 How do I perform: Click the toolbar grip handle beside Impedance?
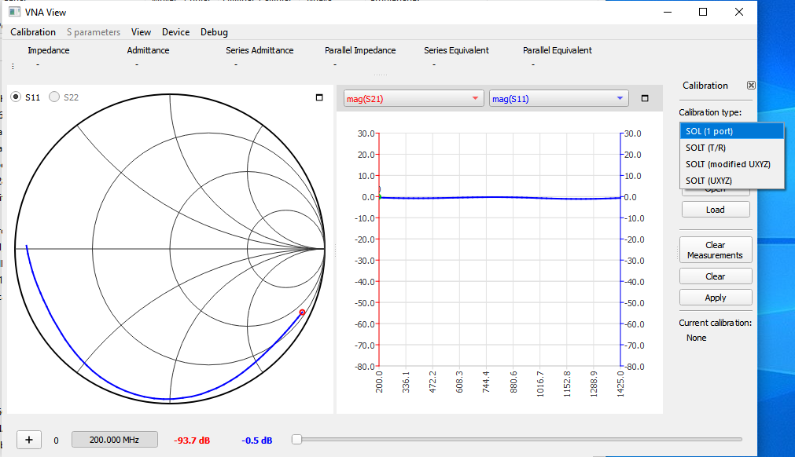pyautogui.click(x=13, y=66)
